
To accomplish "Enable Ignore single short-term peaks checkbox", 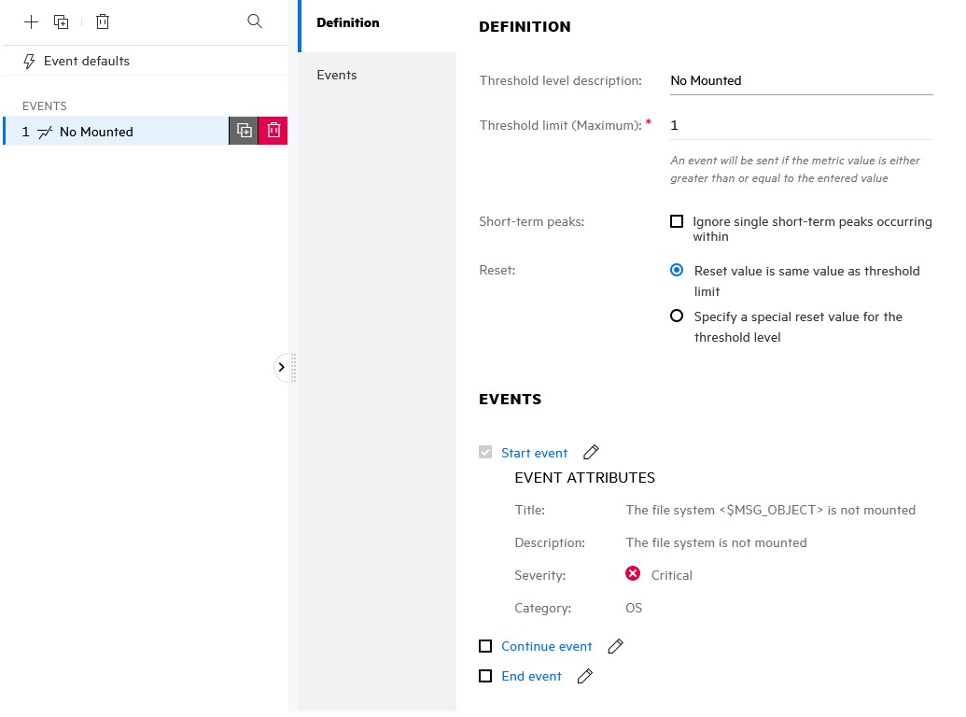I will 677,222.
